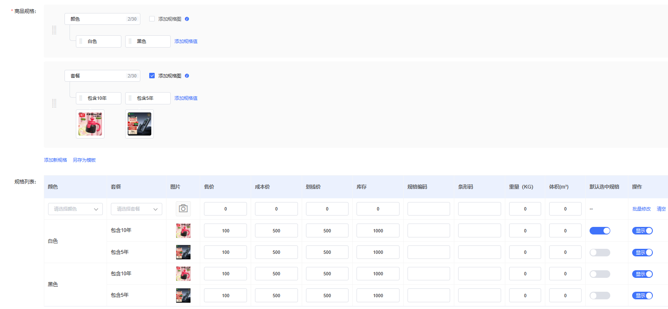Toggle 显示 switch for 白色 包含5年

point(642,253)
